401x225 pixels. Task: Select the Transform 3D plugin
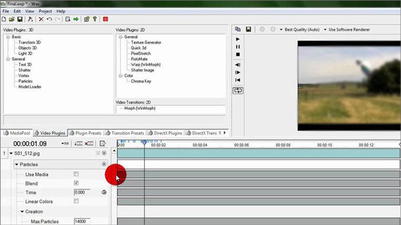[29, 42]
